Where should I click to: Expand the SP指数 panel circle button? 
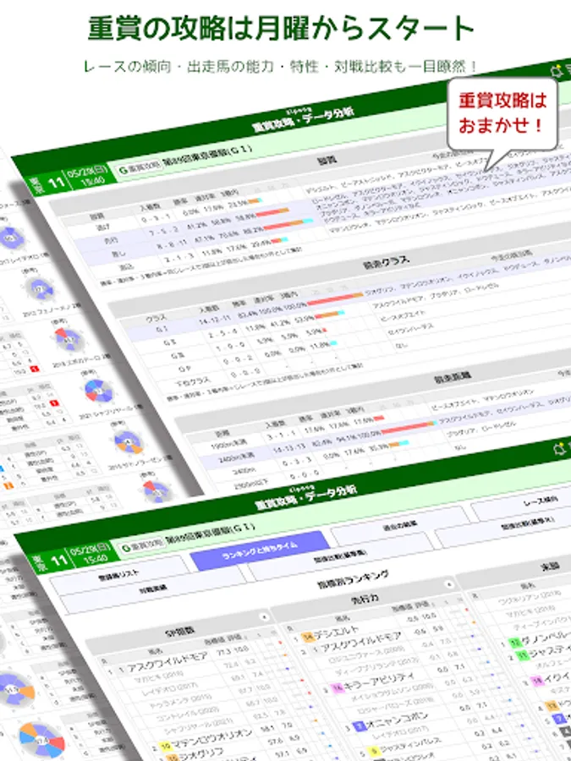click(265, 617)
